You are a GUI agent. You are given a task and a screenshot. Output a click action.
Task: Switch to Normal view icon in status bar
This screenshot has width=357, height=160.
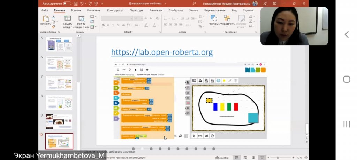click(237, 158)
